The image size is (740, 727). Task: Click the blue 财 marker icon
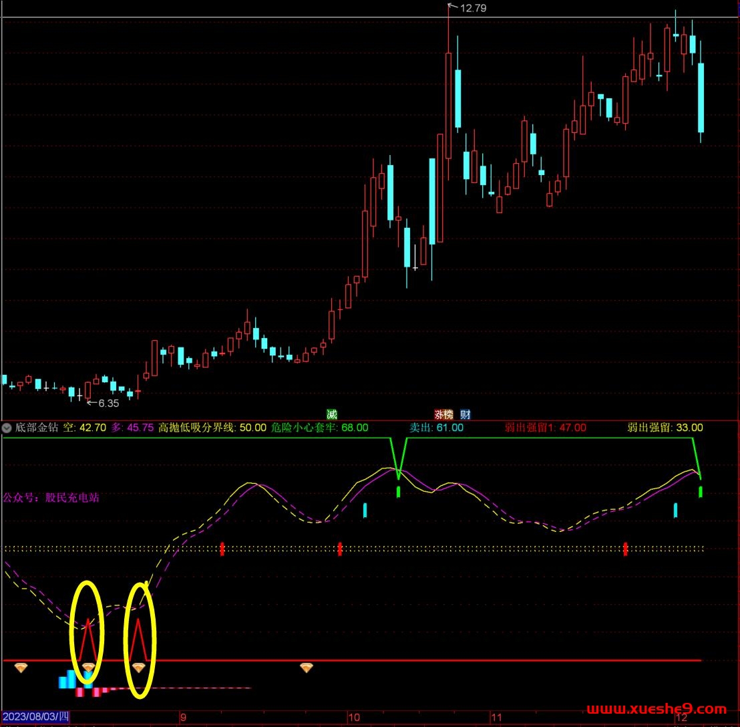[466, 414]
